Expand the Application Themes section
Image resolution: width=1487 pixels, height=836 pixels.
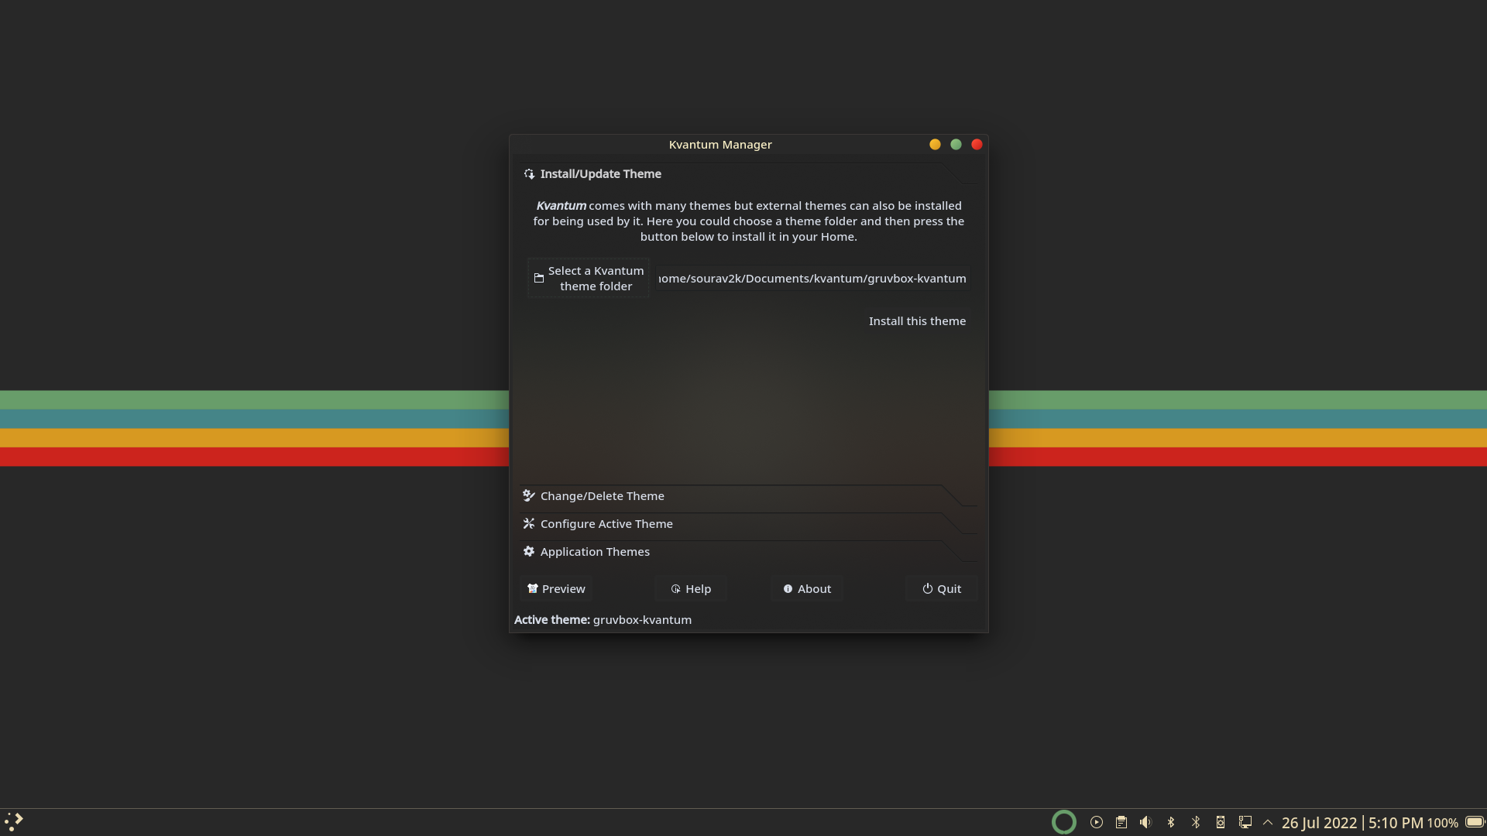[594, 552]
